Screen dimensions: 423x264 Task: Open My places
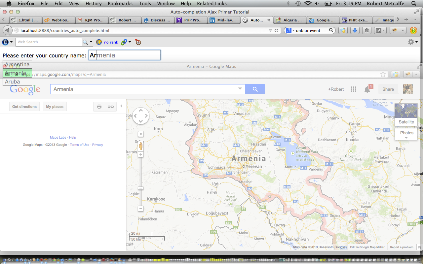pyautogui.click(x=55, y=107)
